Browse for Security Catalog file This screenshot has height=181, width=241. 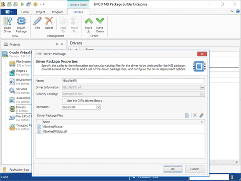pyautogui.click(x=203, y=94)
